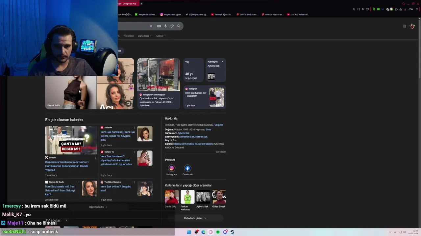Expand Diğer haberler for more news
Image resolution: width=421 pixels, height=236 pixels.
(x=98, y=207)
